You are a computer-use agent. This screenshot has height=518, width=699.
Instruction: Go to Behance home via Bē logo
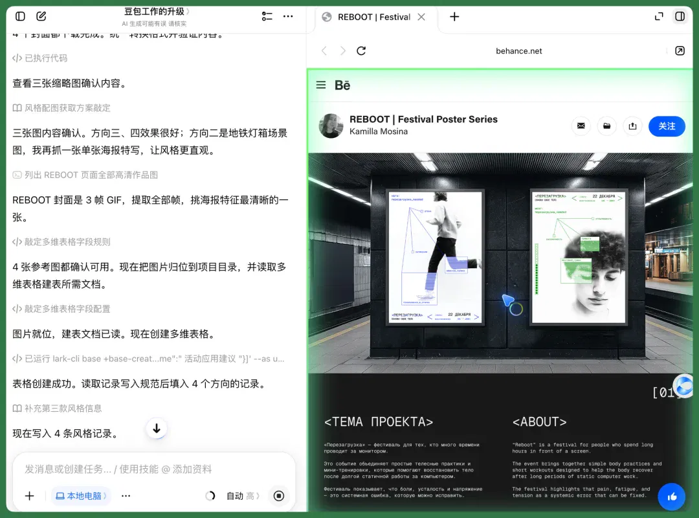point(342,85)
